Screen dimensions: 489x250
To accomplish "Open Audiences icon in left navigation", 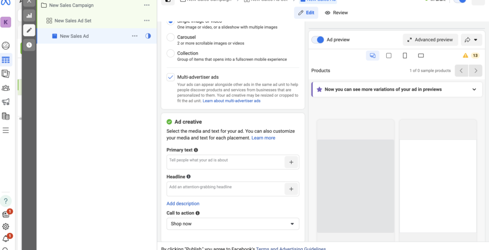I will pyautogui.click(x=6, y=88).
